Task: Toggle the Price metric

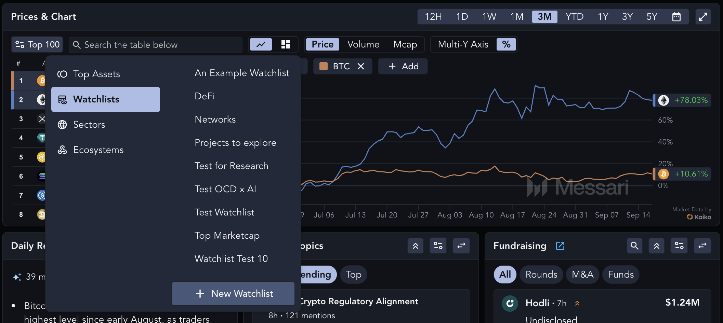Action: [x=323, y=44]
